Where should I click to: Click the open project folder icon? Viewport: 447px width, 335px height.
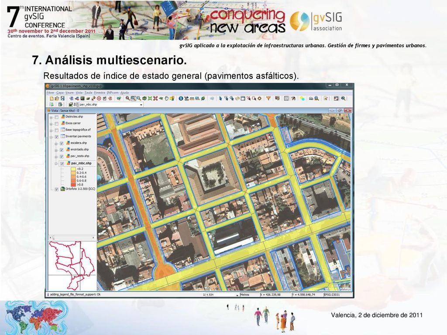[x=57, y=99]
